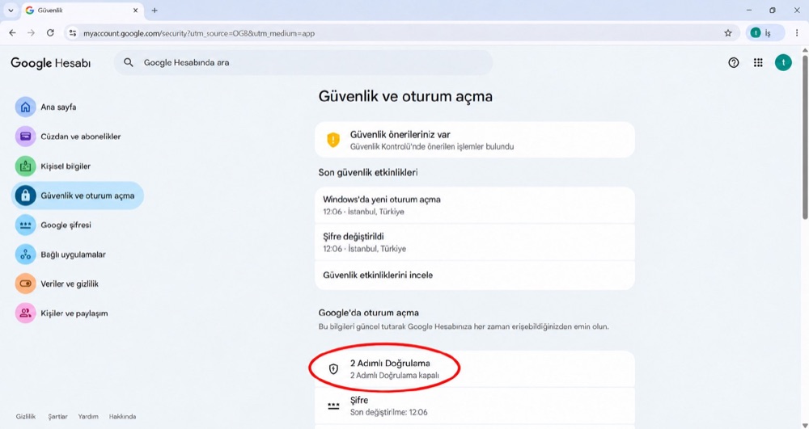Open Google şifresi menu item
809x429 pixels.
tap(78, 225)
